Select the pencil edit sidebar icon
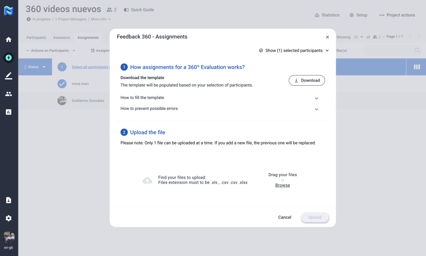Viewport: 426px width, 256px height. pyautogui.click(x=8, y=76)
